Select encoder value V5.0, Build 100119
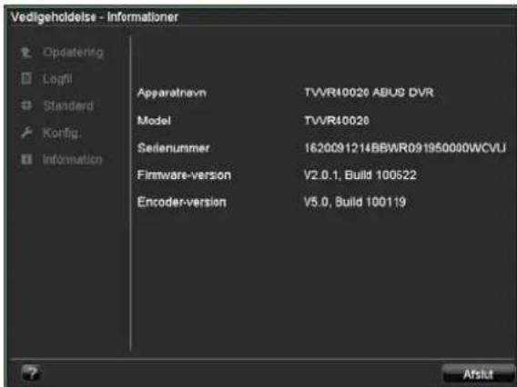This screenshot has width=517, height=387. click(x=354, y=202)
